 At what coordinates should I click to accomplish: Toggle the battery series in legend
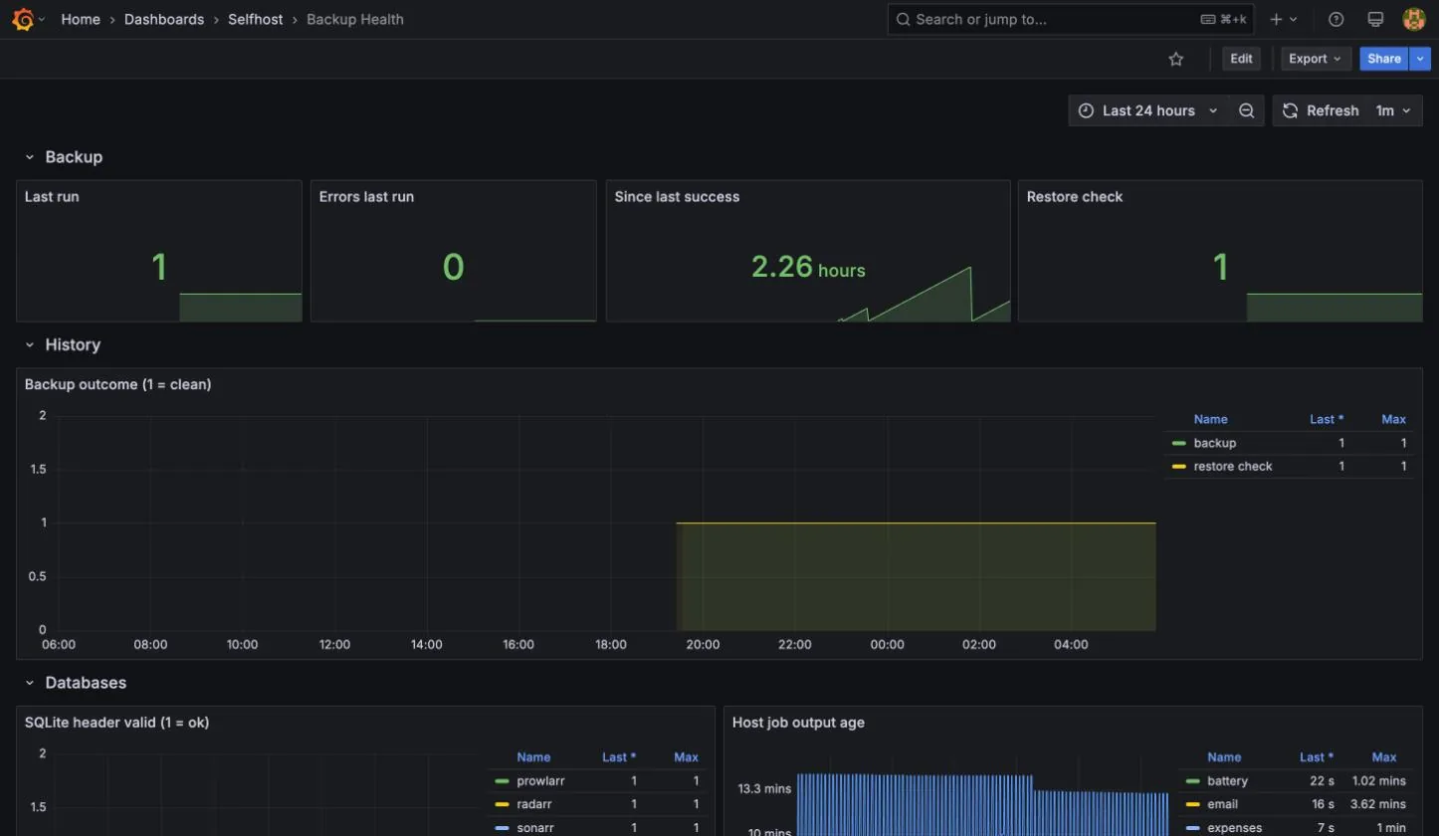pyautogui.click(x=1227, y=781)
